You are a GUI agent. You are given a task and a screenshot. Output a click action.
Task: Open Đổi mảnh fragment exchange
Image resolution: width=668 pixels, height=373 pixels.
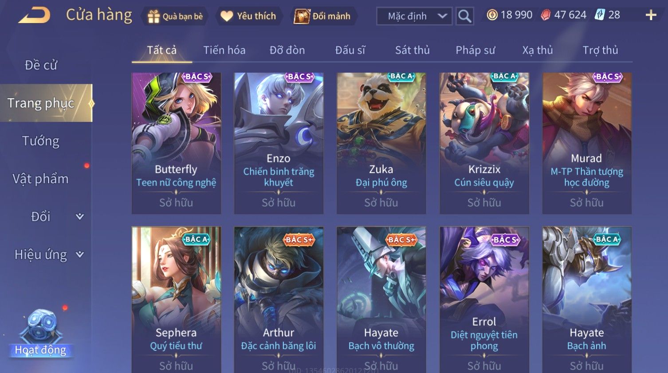(x=322, y=16)
